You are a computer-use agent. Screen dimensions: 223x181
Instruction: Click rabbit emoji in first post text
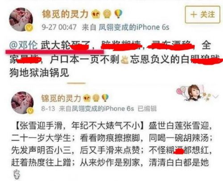tap(124, 60)
